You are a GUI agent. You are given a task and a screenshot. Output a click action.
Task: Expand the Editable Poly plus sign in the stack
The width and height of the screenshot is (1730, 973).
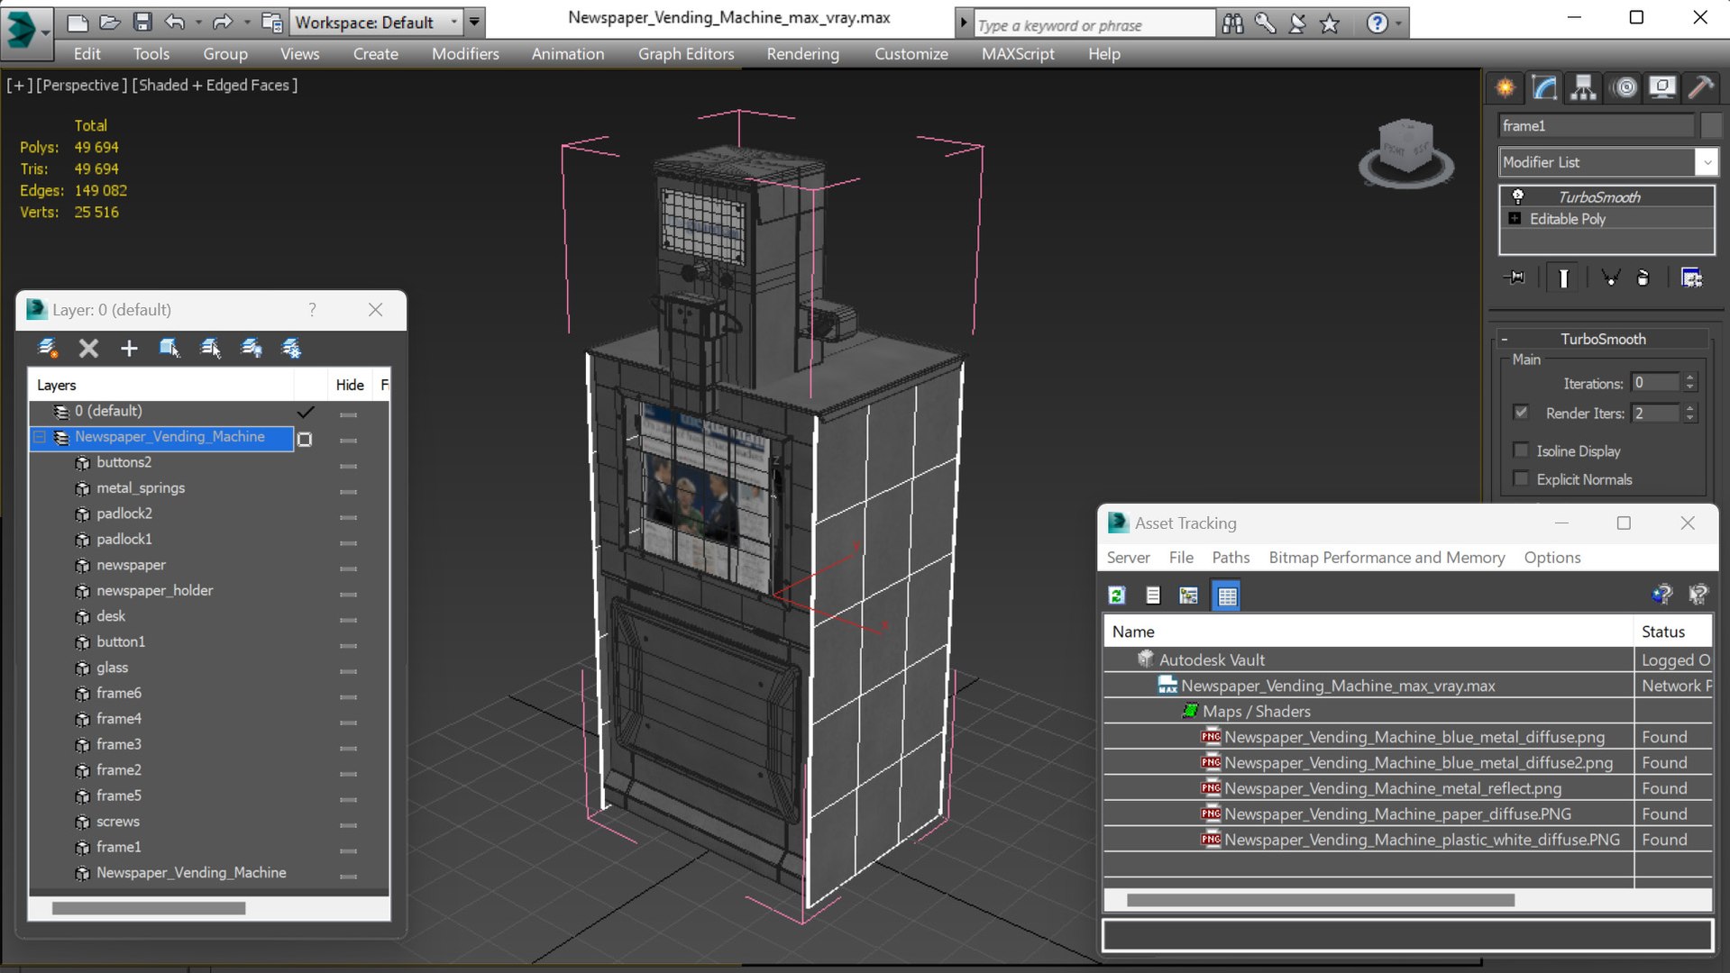pos(1515,219)
